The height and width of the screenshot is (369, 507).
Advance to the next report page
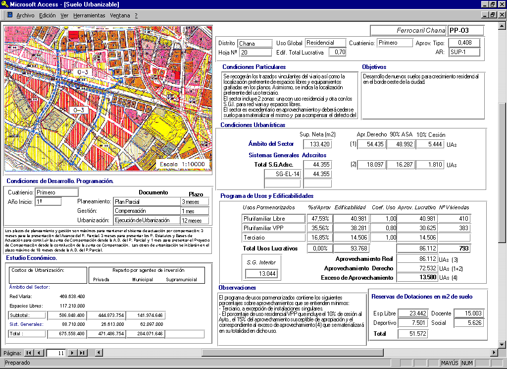point(72,353)
